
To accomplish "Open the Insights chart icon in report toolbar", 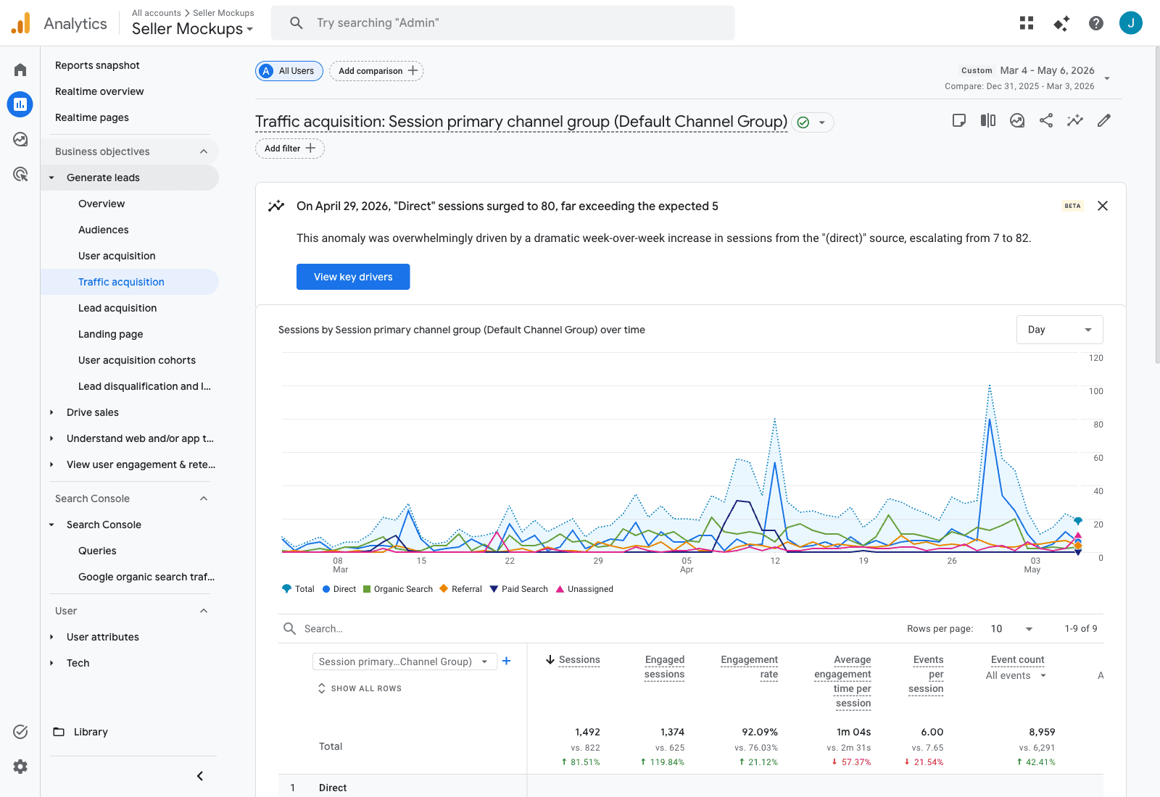I will click(x=1017, y=120).
